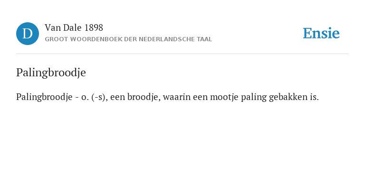Viewport: 365px width, 182px height.
Task: Click Palingbroodje at the definition's start
Action: pyautogui.click(x=44, y=97)
